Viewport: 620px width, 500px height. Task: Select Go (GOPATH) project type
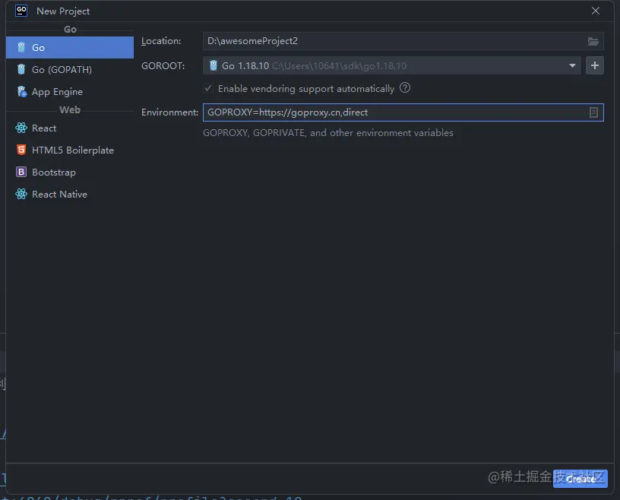(70, 70)
